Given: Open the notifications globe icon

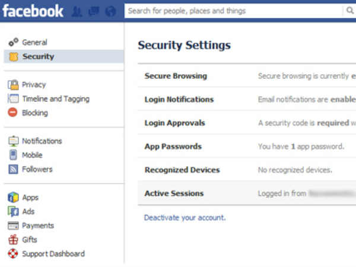Looking at the screenshot, I should click(110, 11).
